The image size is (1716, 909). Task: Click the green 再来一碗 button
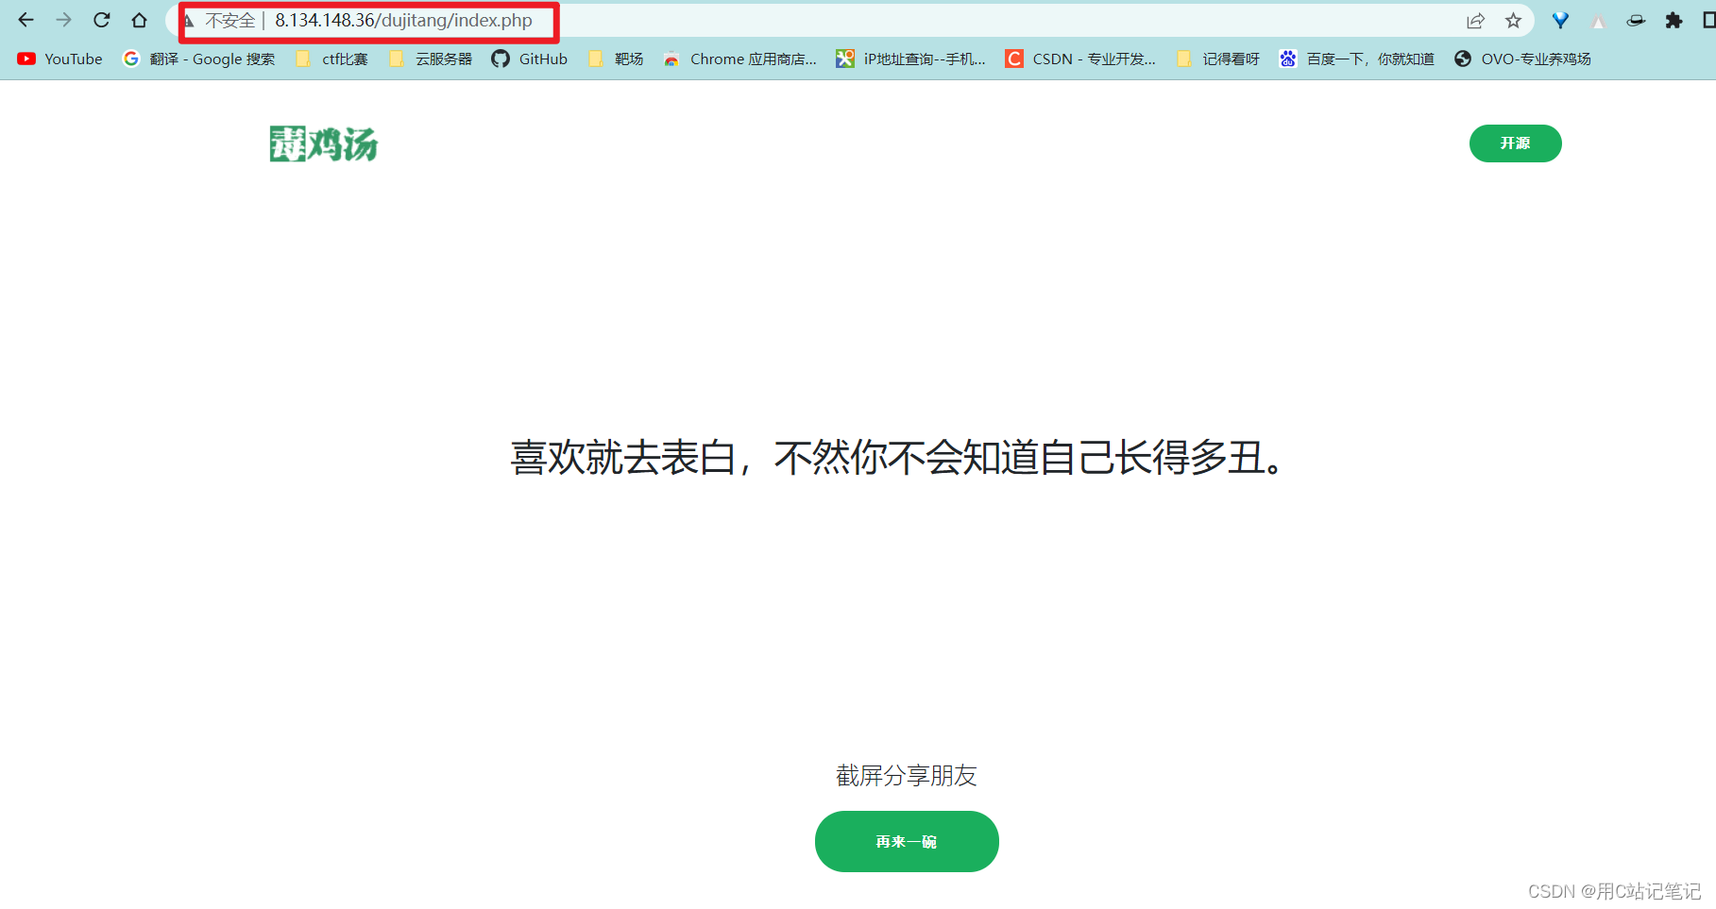(x=907, y=841)
